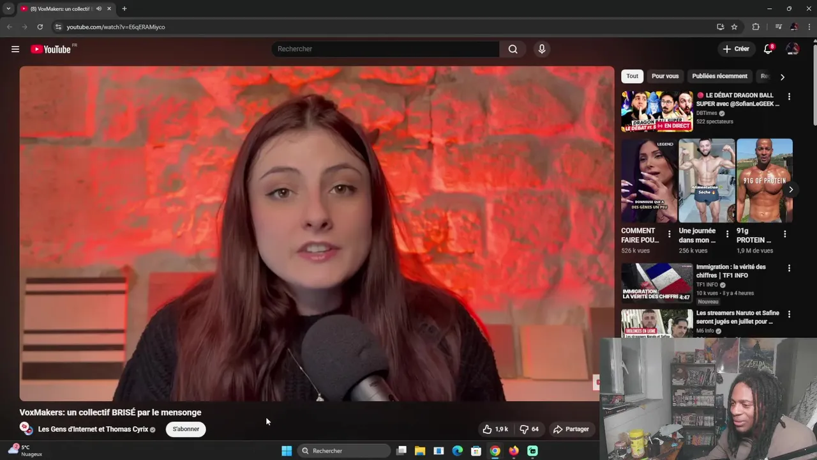The image size is (817, 460).
Task: Open options for Une journée dans mon... short
Action: pos(727,234)
